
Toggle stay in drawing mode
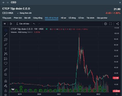(6, 86)
